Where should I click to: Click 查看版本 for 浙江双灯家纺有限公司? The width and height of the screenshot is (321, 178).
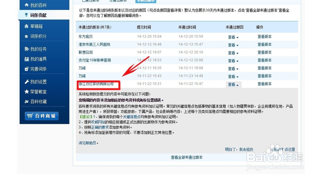point(265,84)
